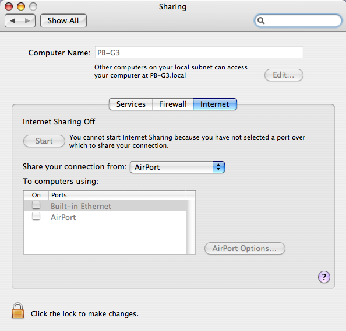346x331 pixels.
Task: Go back using the left arrow button
Action: (x=13, y=21)
